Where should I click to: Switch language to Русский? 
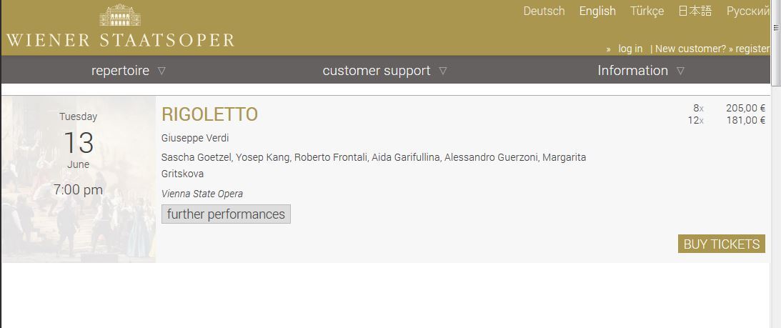tap(748, 11)
